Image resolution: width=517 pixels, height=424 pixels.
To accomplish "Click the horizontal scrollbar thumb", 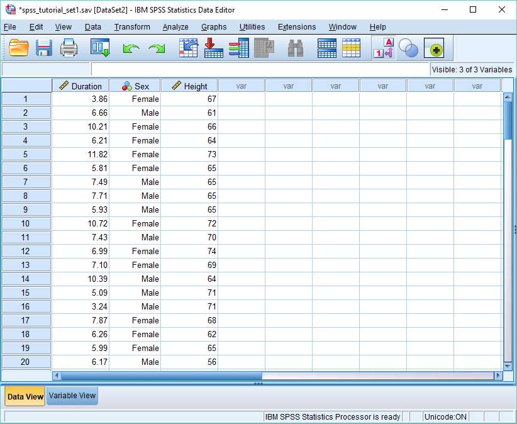I will [x=162, y=376].
